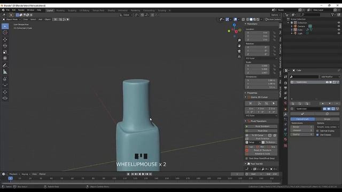Image resolution: width=342 pixels, height=192 pixels.
Task: Open the Render properties tab icon
Action: point(285,83)
